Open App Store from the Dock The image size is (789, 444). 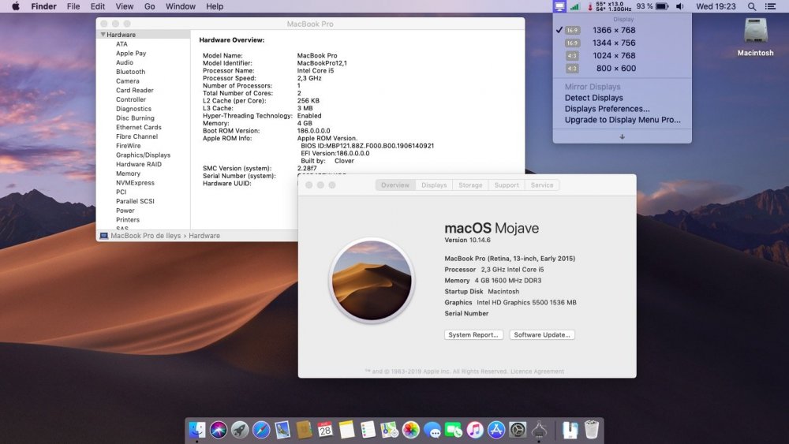click(x=496, y=430)
